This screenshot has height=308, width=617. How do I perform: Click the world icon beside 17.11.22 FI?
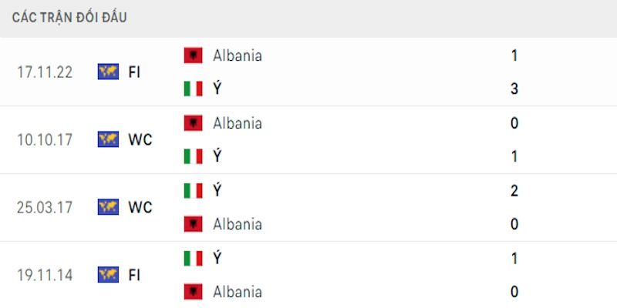tap(108, 72)
